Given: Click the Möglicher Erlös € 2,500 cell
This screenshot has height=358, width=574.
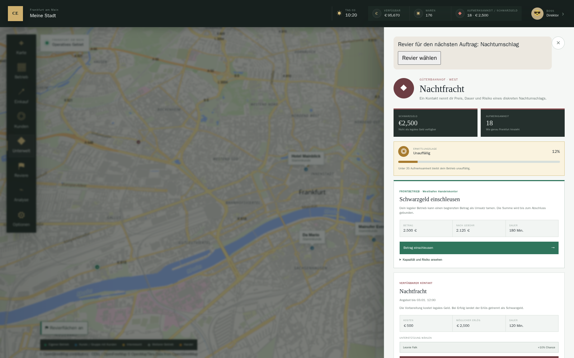Looking at the screenshot, I should [x=479, y=324].
